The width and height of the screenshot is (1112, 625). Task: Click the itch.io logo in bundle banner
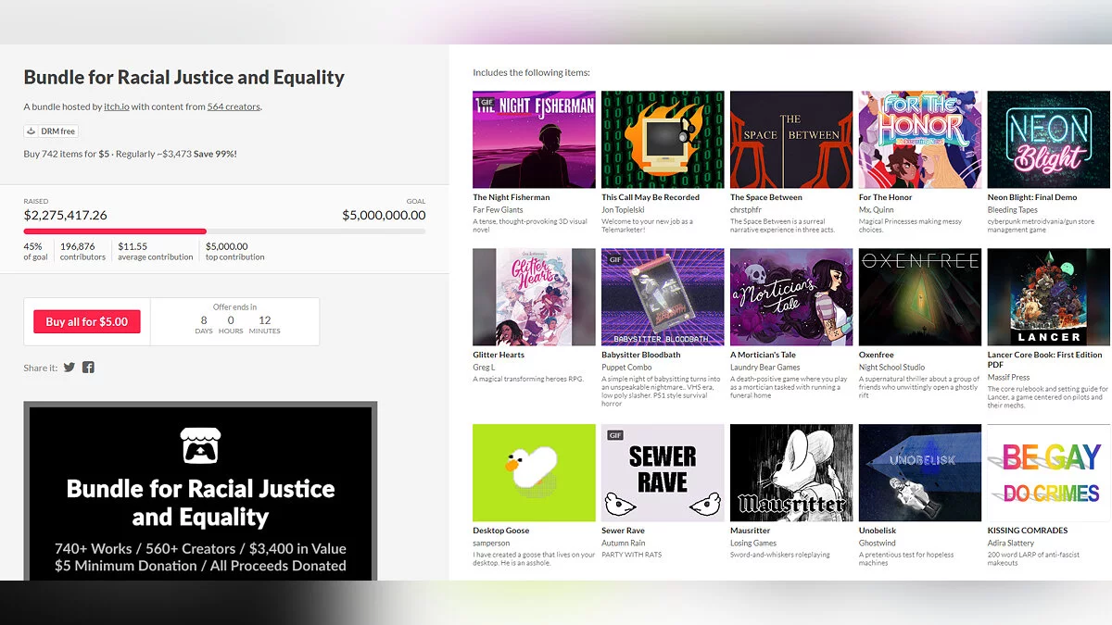[x=200, y=444]
